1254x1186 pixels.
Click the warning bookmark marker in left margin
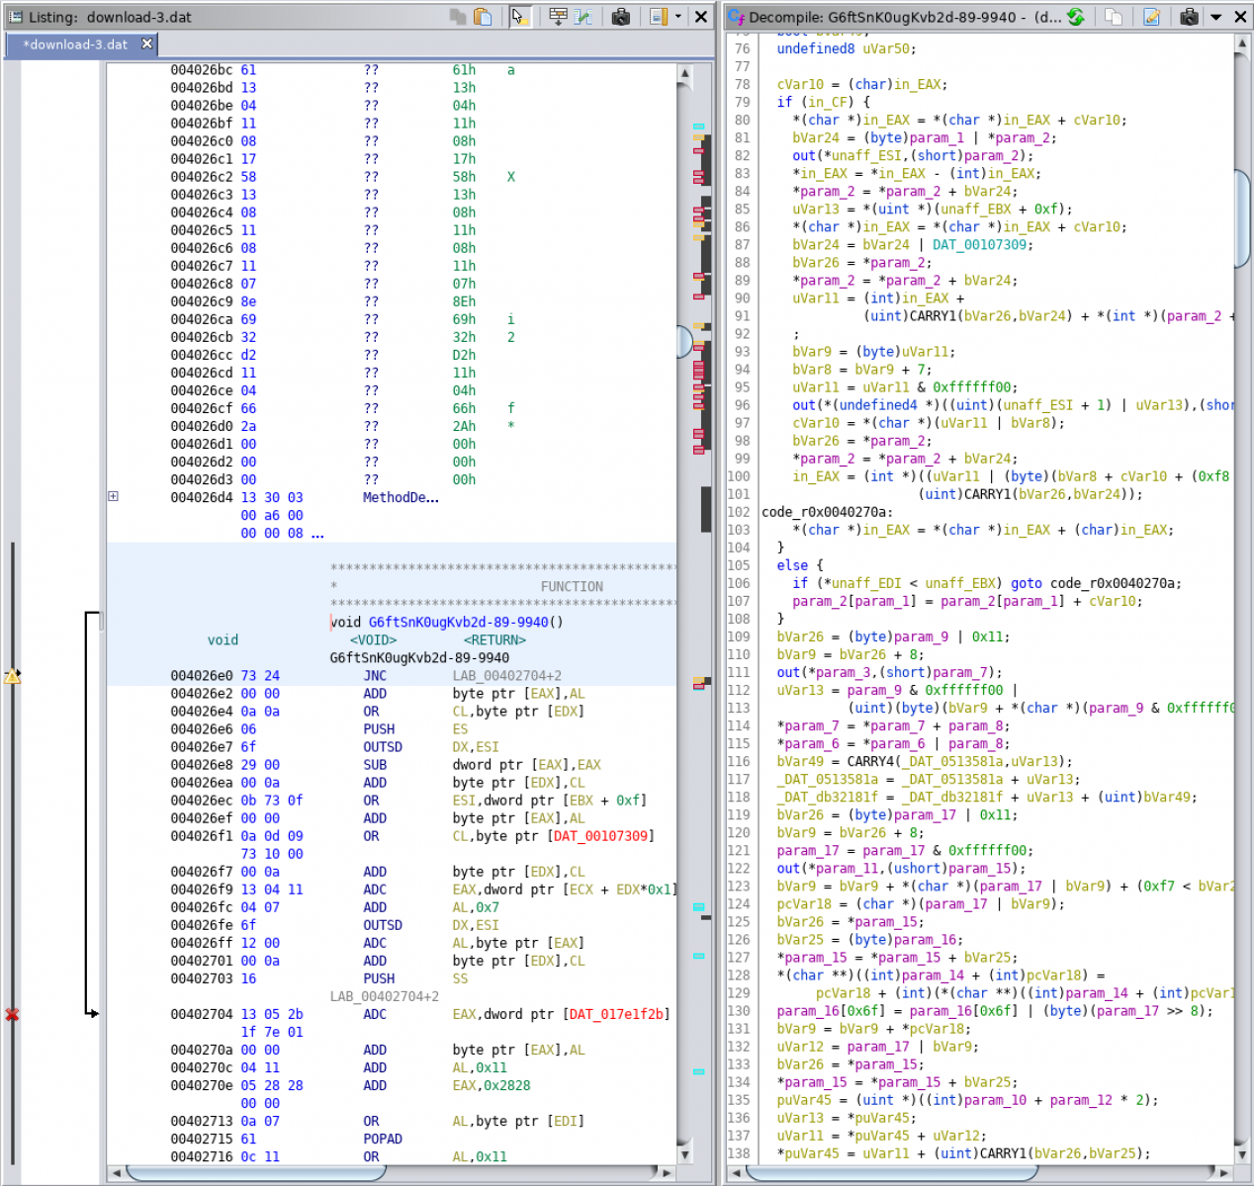click(x=12, y=676)
